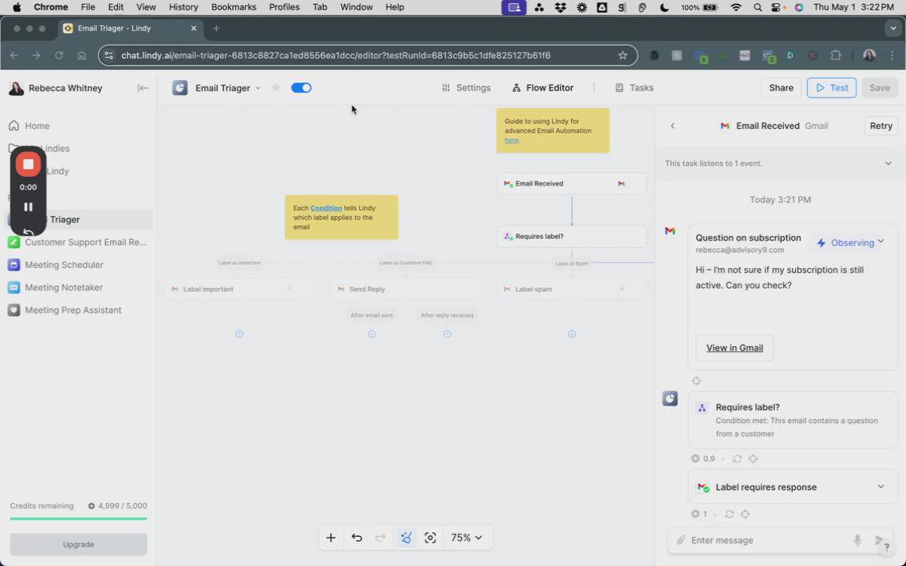
Task: Click the rerun icon beside 1 credit
Action: click(729, 514)
